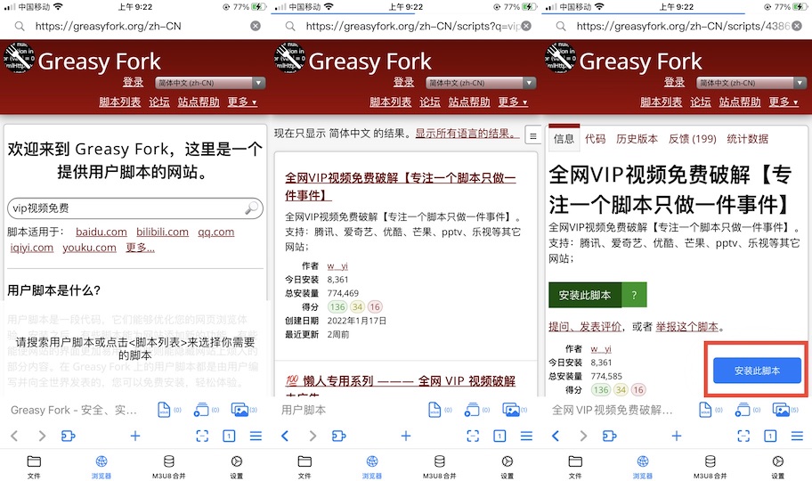This screenshot has height=481, width=812.
Task: Clear the URL on the search results screen
Action: click(526, 26)
